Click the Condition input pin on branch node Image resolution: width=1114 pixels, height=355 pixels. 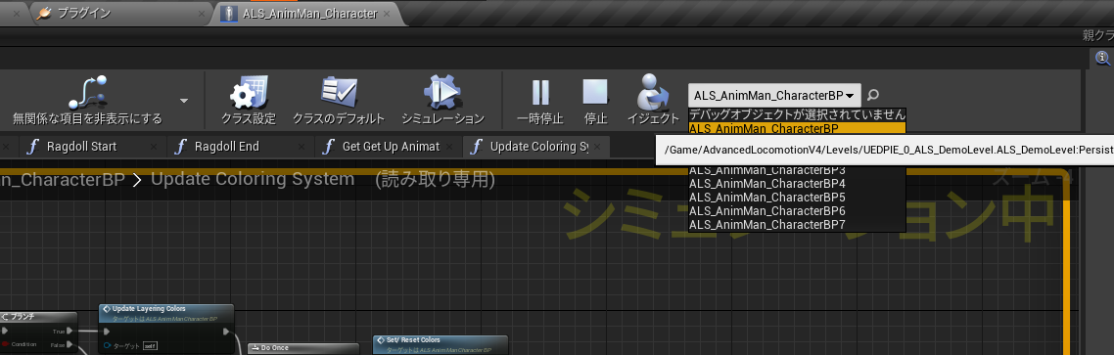point(4,344)
